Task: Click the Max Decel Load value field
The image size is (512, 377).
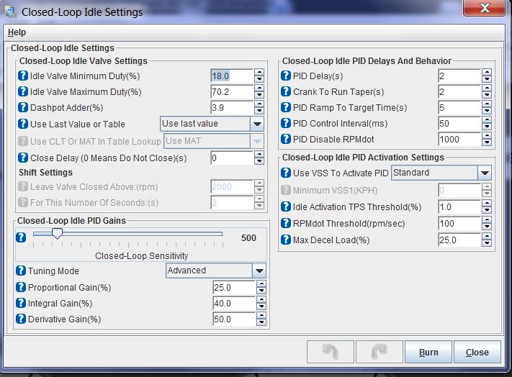Action: (x=459, y=240)
